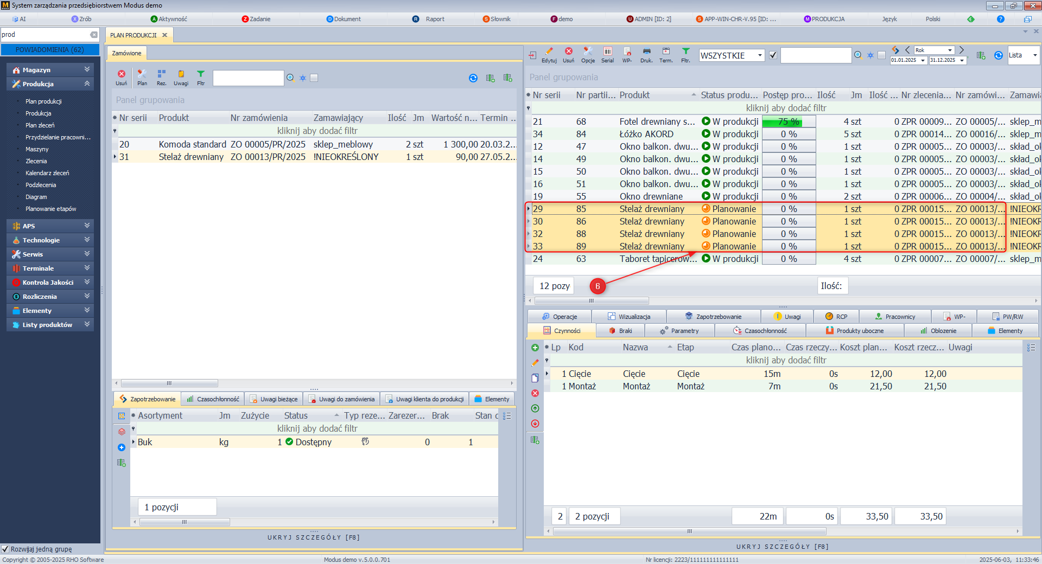The height and width of the screenshot is (564, 1042).
Task: Open the WSZYSTKIE status dropdown
Action: (x=760, y=55)
